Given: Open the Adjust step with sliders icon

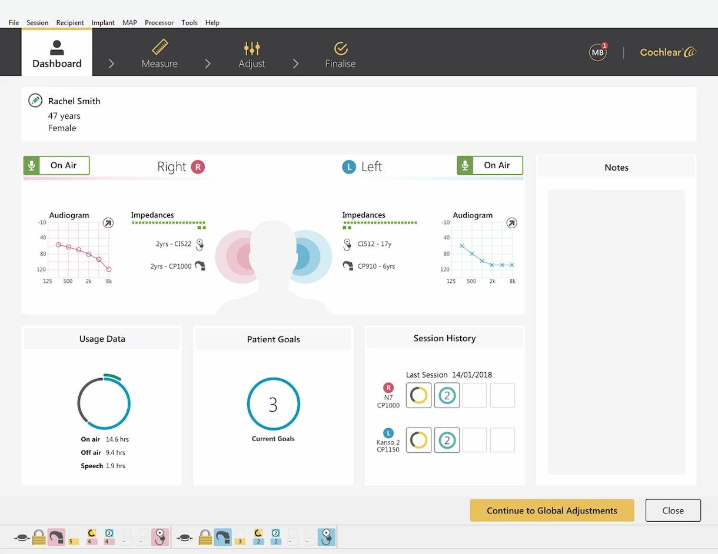Looking at the screenshot, I should (251, 54).
